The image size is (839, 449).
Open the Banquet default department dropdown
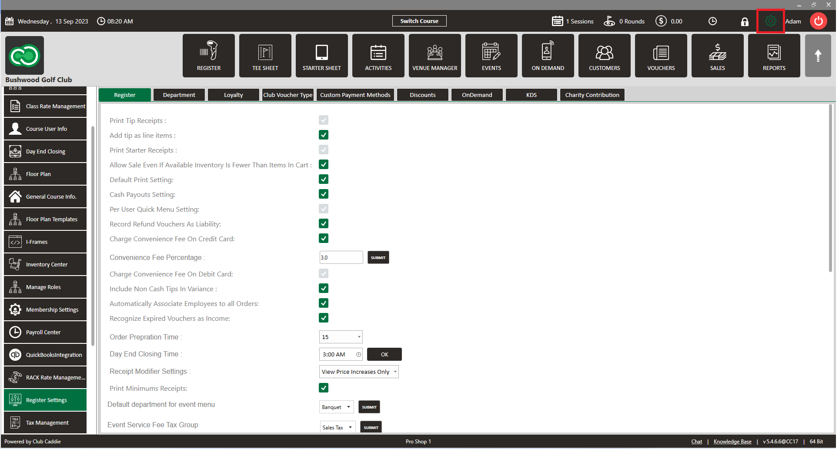pos(337,407)
